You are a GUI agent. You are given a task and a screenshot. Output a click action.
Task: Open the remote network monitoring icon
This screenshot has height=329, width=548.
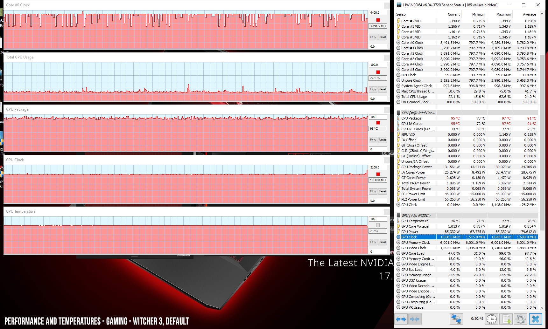pyautogui.click(x=456, y=319)
